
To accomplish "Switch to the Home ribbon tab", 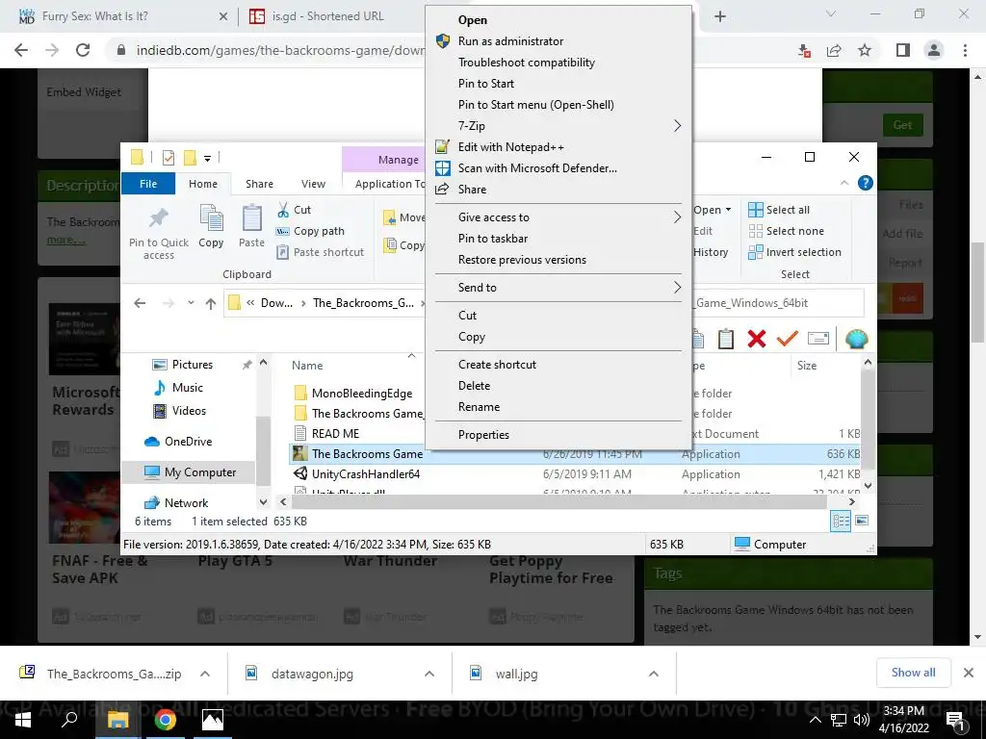I will click(x=203, y=184).
